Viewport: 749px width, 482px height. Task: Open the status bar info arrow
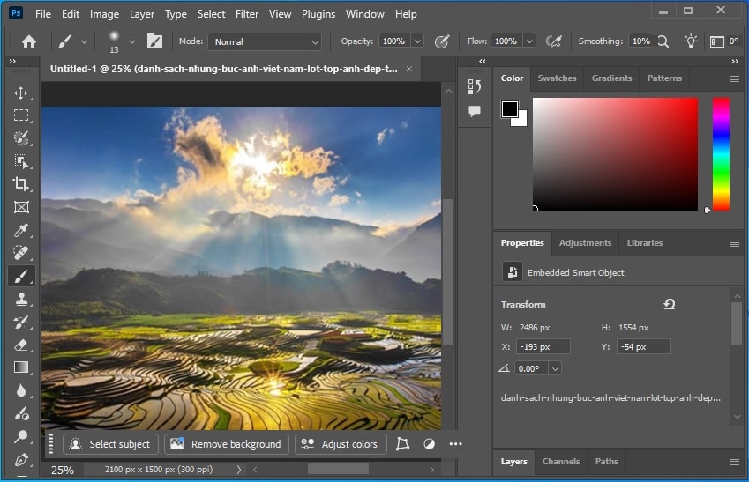239,470
